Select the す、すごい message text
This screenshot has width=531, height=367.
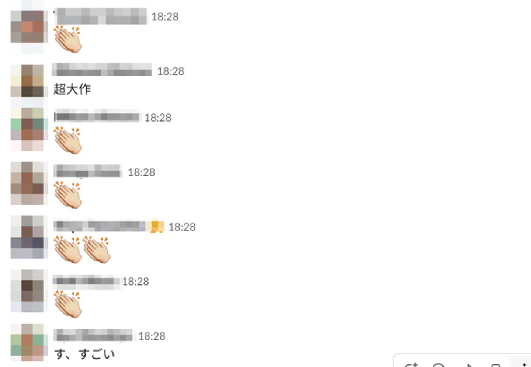[x=85, y=354]
